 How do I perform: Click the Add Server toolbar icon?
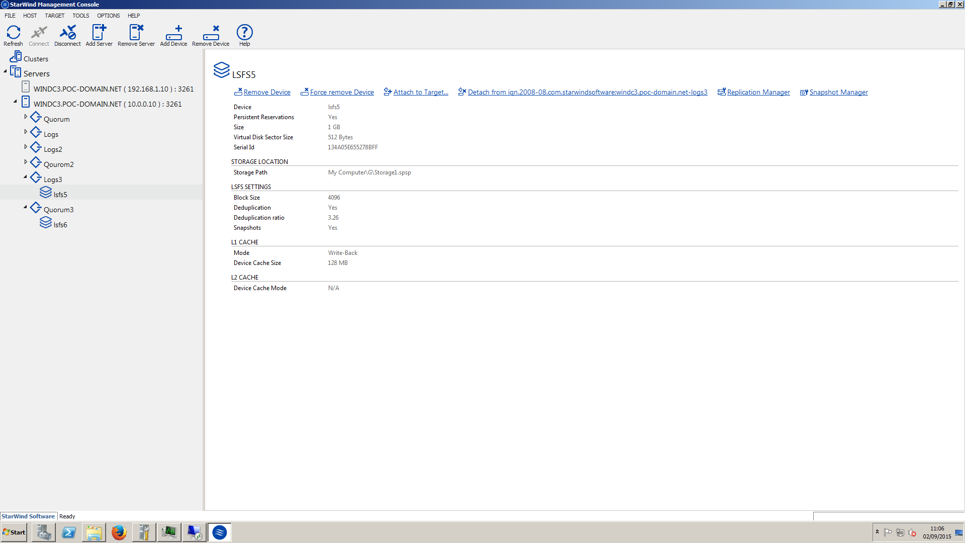(99, 35)
